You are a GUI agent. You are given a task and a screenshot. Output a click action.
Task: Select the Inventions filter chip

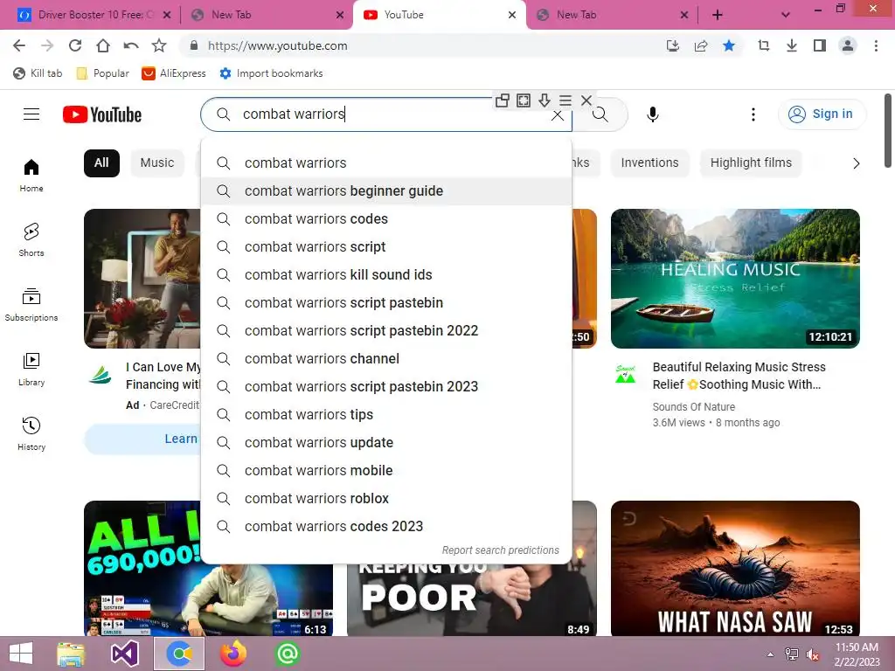(x=649, y=163)
